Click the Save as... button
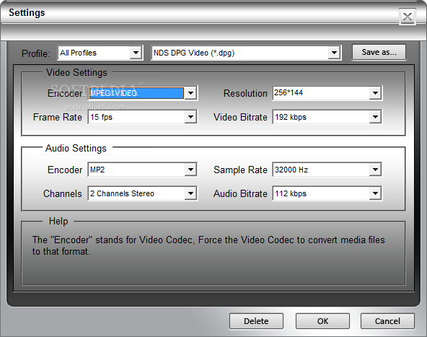The image size is (427, 337). (x=379, y=52)
